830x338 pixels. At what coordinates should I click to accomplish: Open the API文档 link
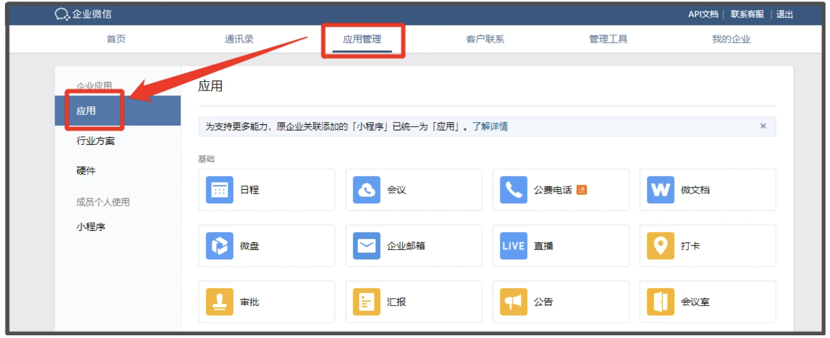click(x=703, y=14)
